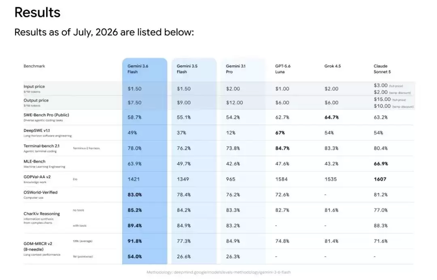Select the SWE-Bench Pro (Public) row label

[x=46, y=115]
